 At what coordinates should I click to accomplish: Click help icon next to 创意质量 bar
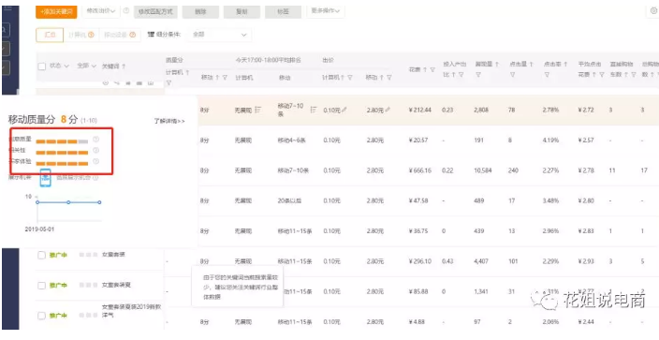tap(95, 139)
